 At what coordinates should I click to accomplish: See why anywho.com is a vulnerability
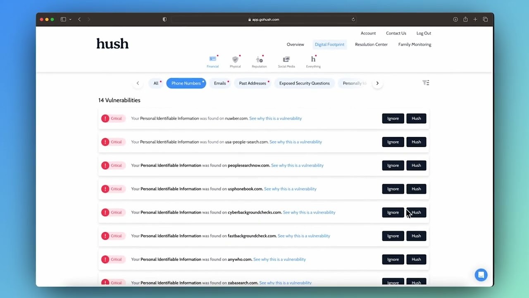pos(279,260)
